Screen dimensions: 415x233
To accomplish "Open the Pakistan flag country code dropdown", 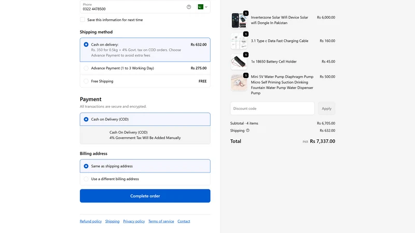I will [202, 7].
